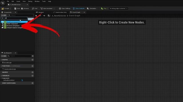Screen dimensions: 183x102
Task: Collapse the VARIABLES section
Action: pos(1,76)
